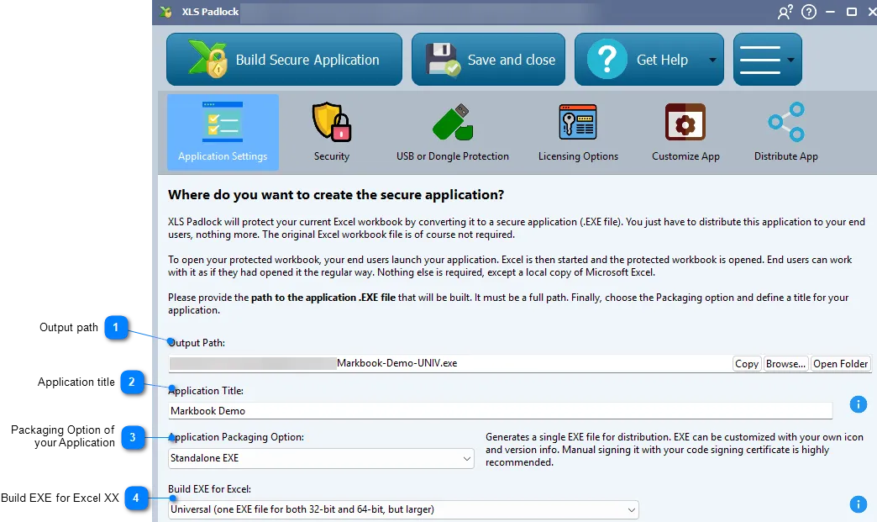Image resolution: width=877 pixels, height=522 pixels.
Task: Click the Browse... button
Action: (785, 364)
